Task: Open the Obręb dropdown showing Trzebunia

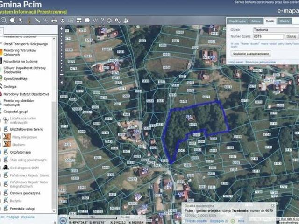Action: click(276, 30)
